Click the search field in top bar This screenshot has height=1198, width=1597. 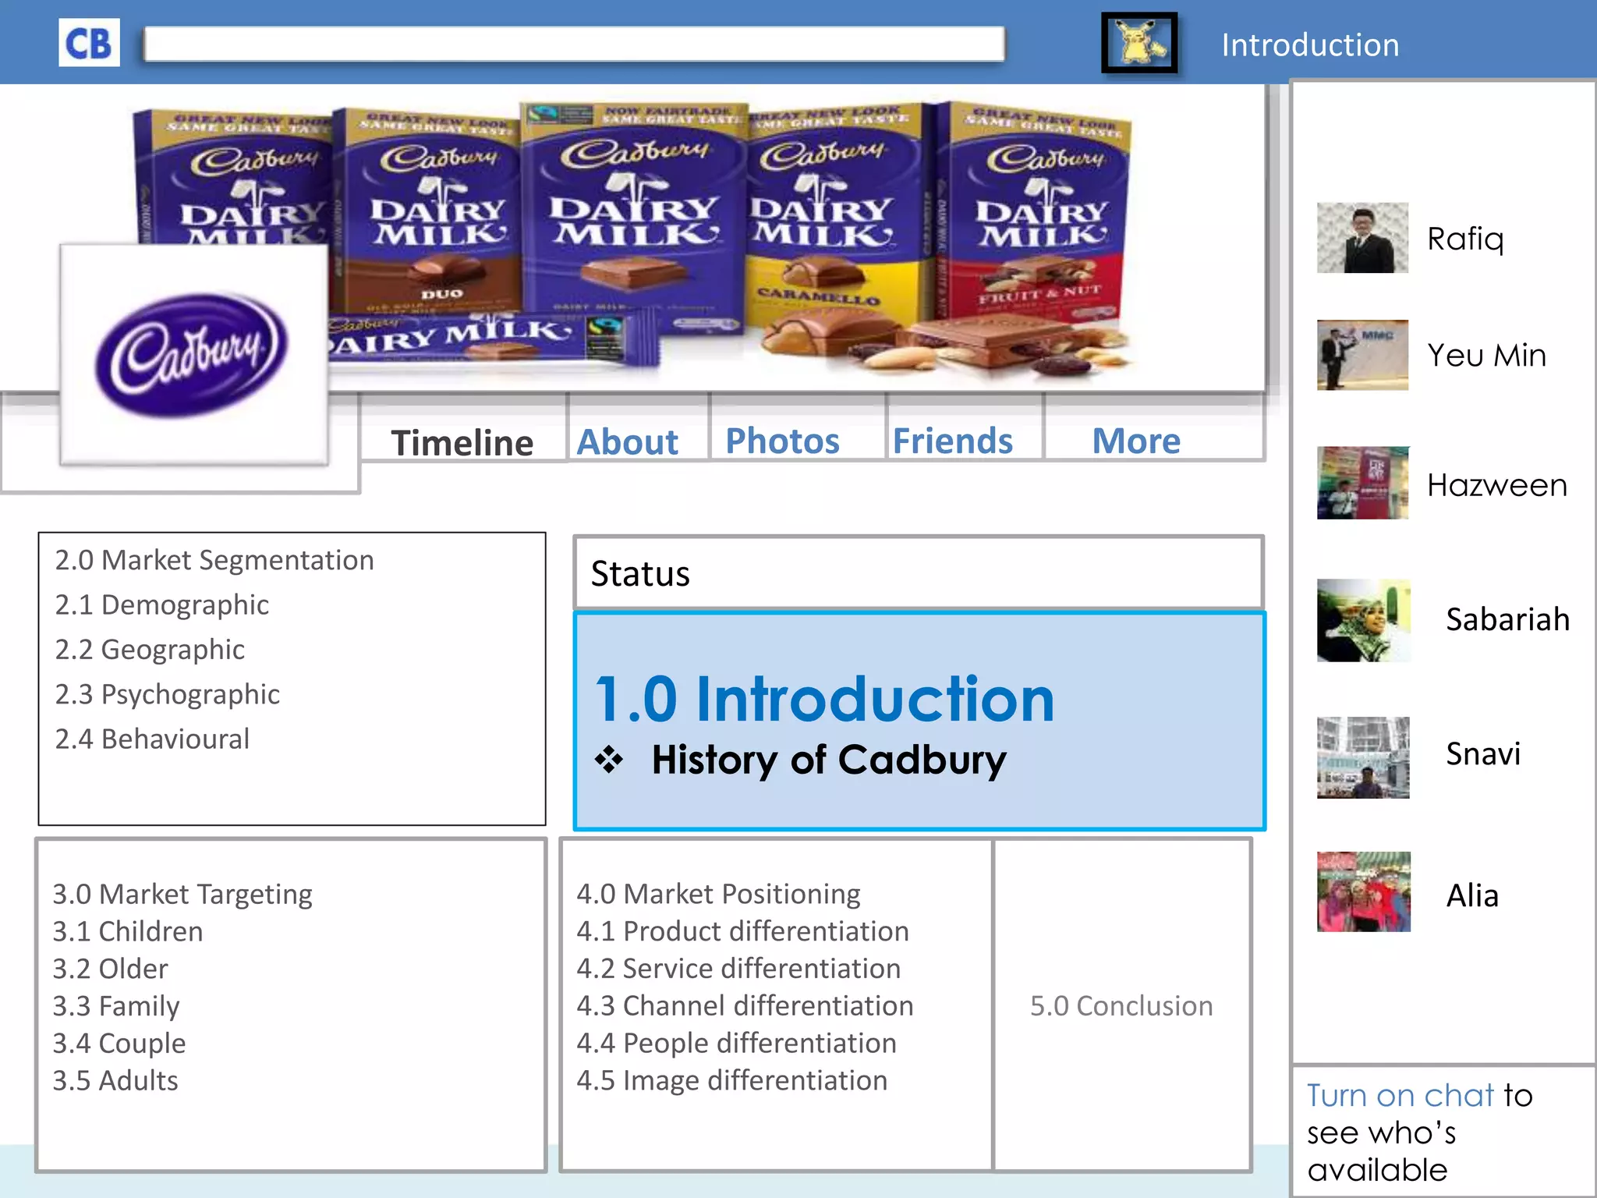[x=574, y=44]
